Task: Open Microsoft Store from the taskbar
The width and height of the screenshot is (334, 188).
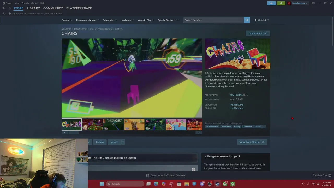Action: (x=179, y=184)
